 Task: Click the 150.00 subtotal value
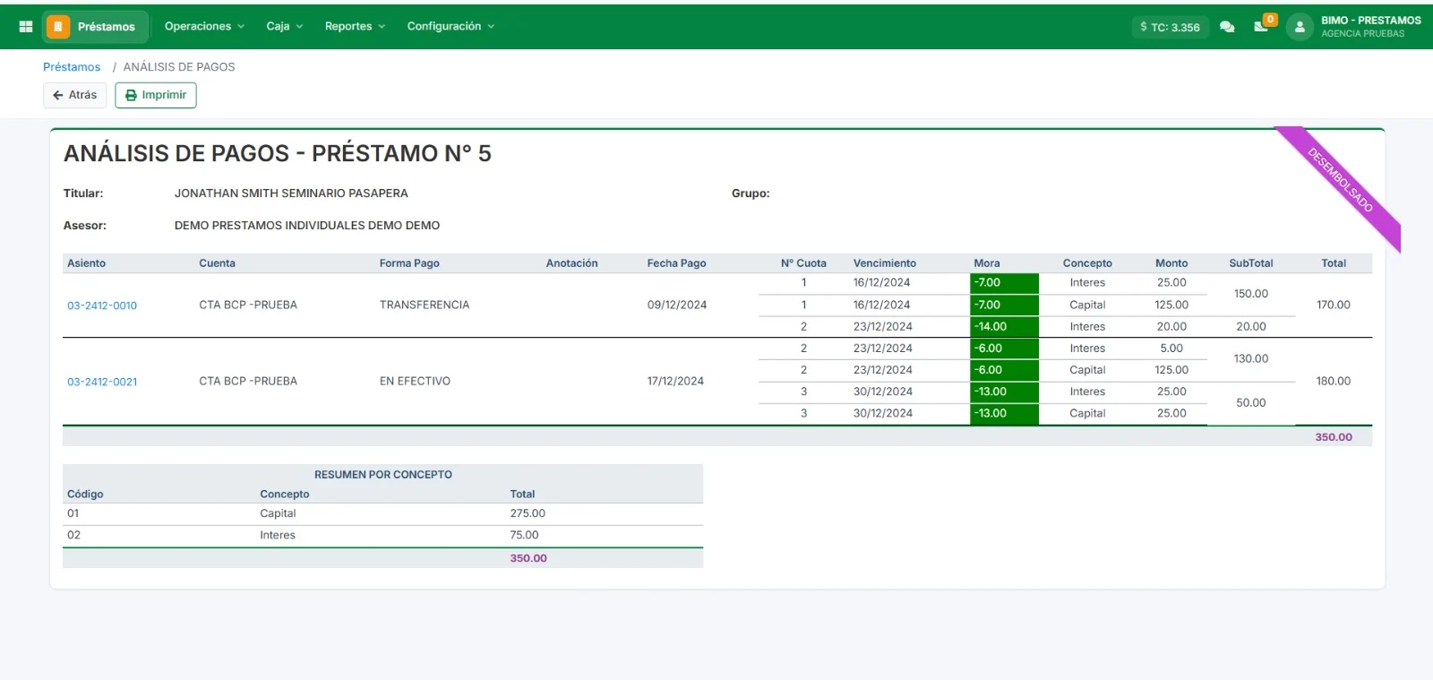coord(1251,294)
